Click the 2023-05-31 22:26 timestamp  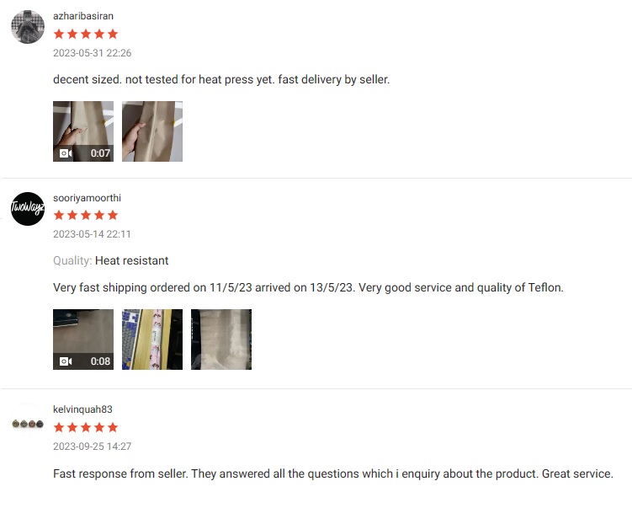pos(93,53)
